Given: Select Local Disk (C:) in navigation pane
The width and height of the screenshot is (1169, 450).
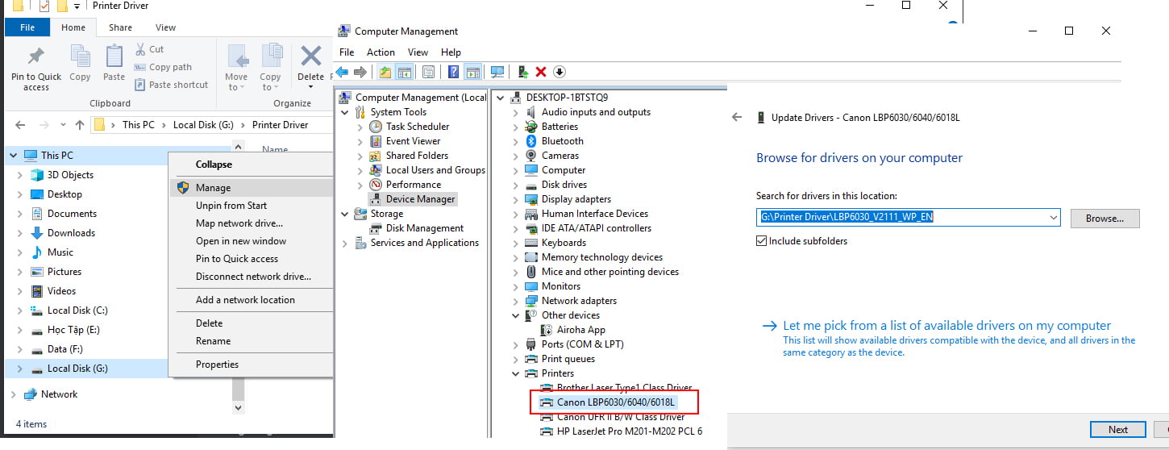Looking at the screenshot, I should point(77,310).
